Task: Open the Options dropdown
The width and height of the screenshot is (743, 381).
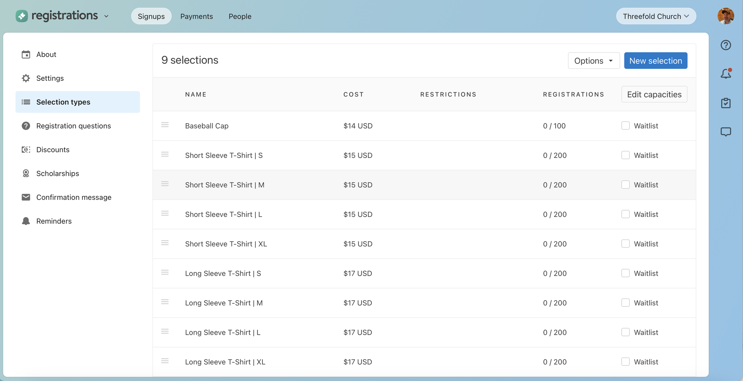Action: 594,61
